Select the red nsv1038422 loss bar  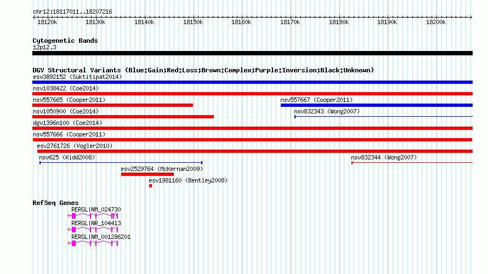point(252,94)
